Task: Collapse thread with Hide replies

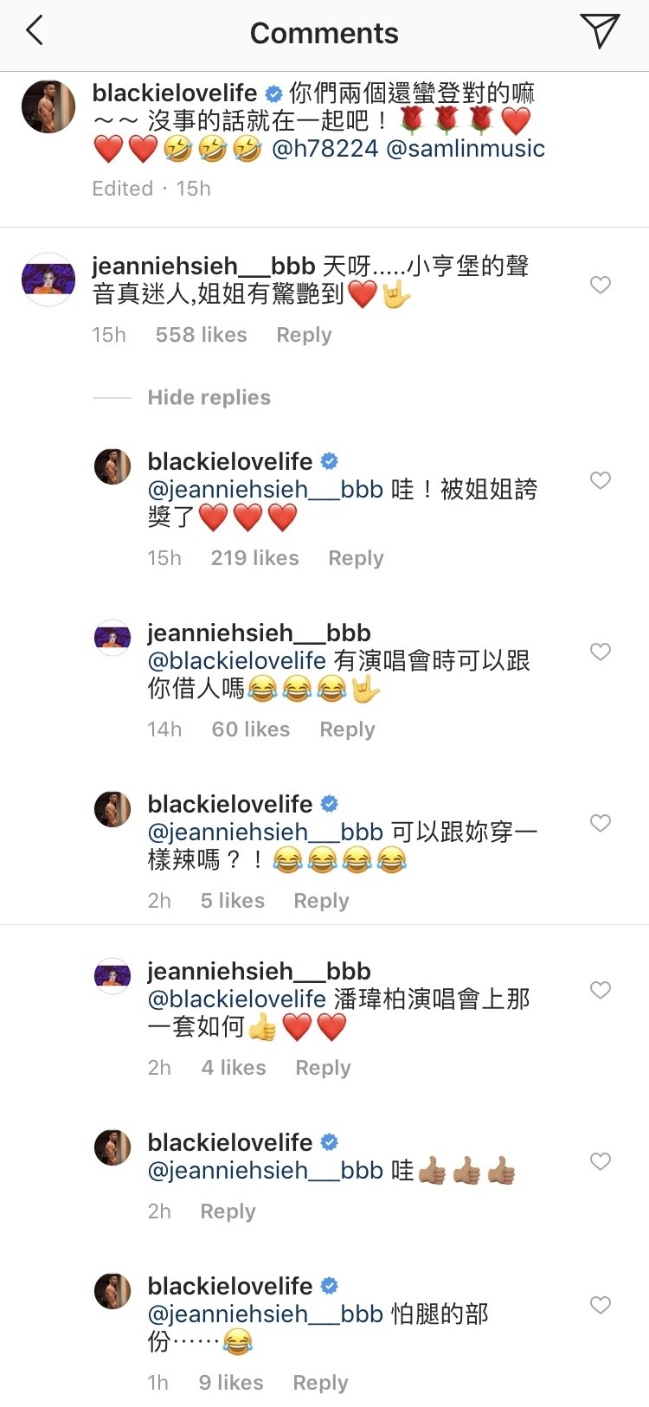Action: click(209, 397)
